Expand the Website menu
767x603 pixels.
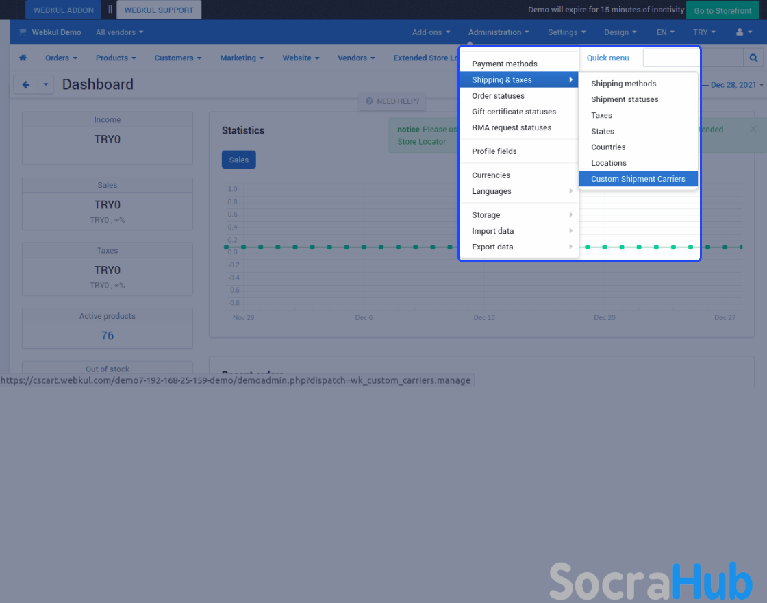[301, 58]
